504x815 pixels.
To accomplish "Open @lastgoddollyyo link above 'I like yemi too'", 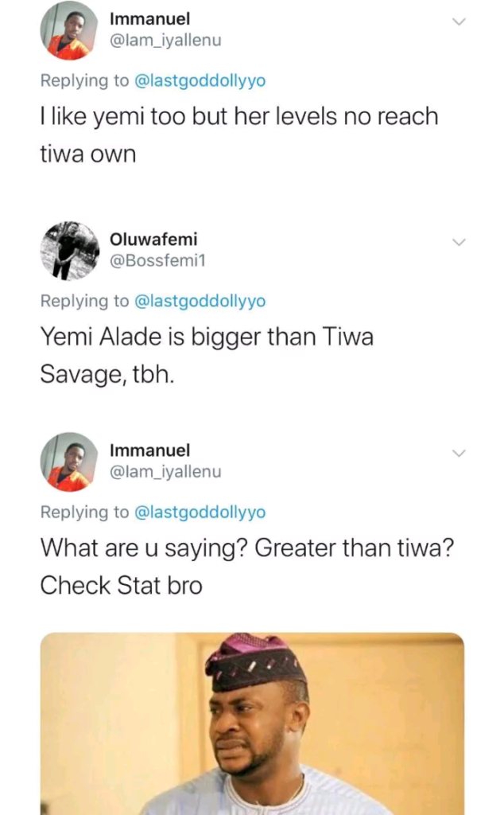I will click(199, 80).
